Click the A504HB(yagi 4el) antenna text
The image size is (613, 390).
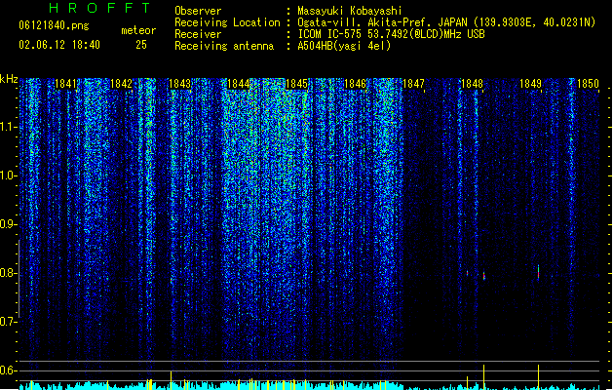pos(344,46)
